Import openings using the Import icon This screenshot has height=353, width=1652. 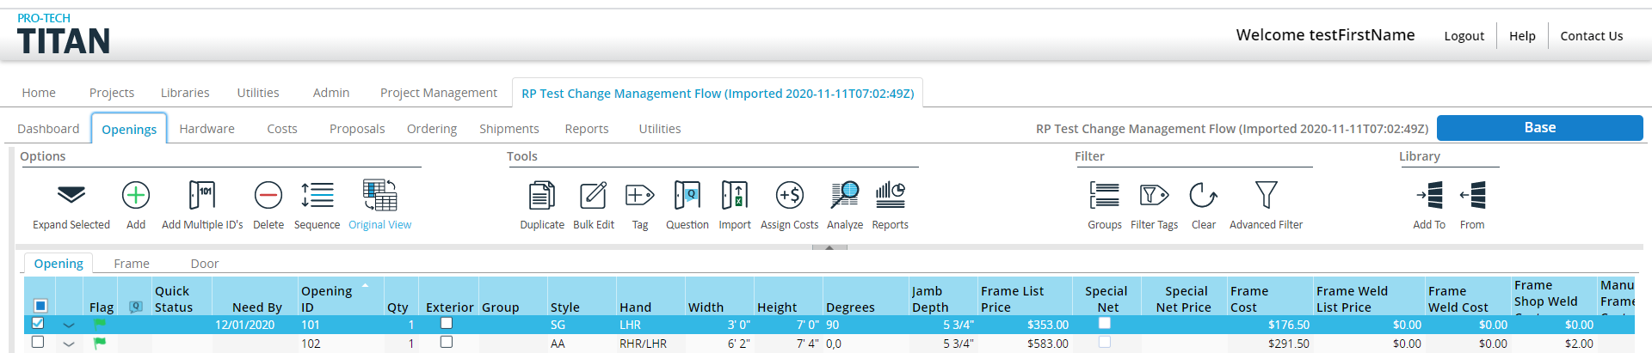[734, 196]
